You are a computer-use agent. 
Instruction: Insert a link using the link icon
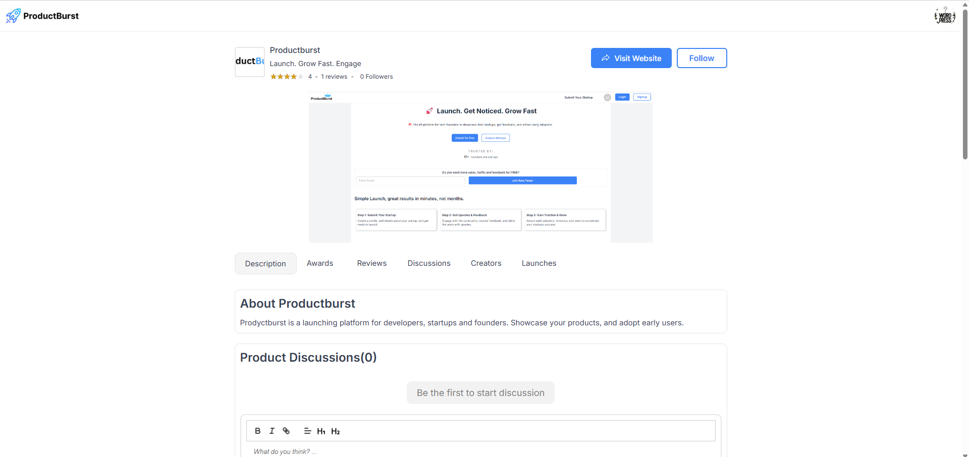(x=286, y=431)
